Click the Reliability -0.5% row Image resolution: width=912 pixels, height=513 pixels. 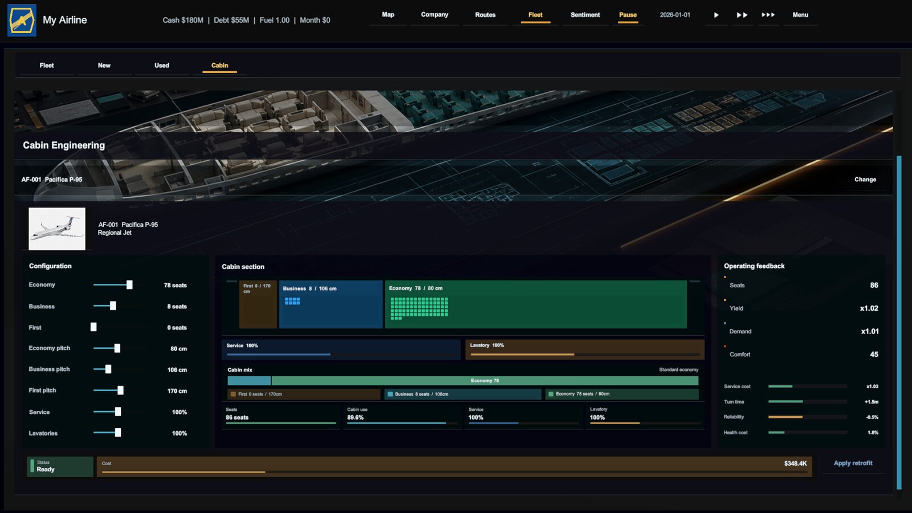pyautogui.click(x=801, y=417)
